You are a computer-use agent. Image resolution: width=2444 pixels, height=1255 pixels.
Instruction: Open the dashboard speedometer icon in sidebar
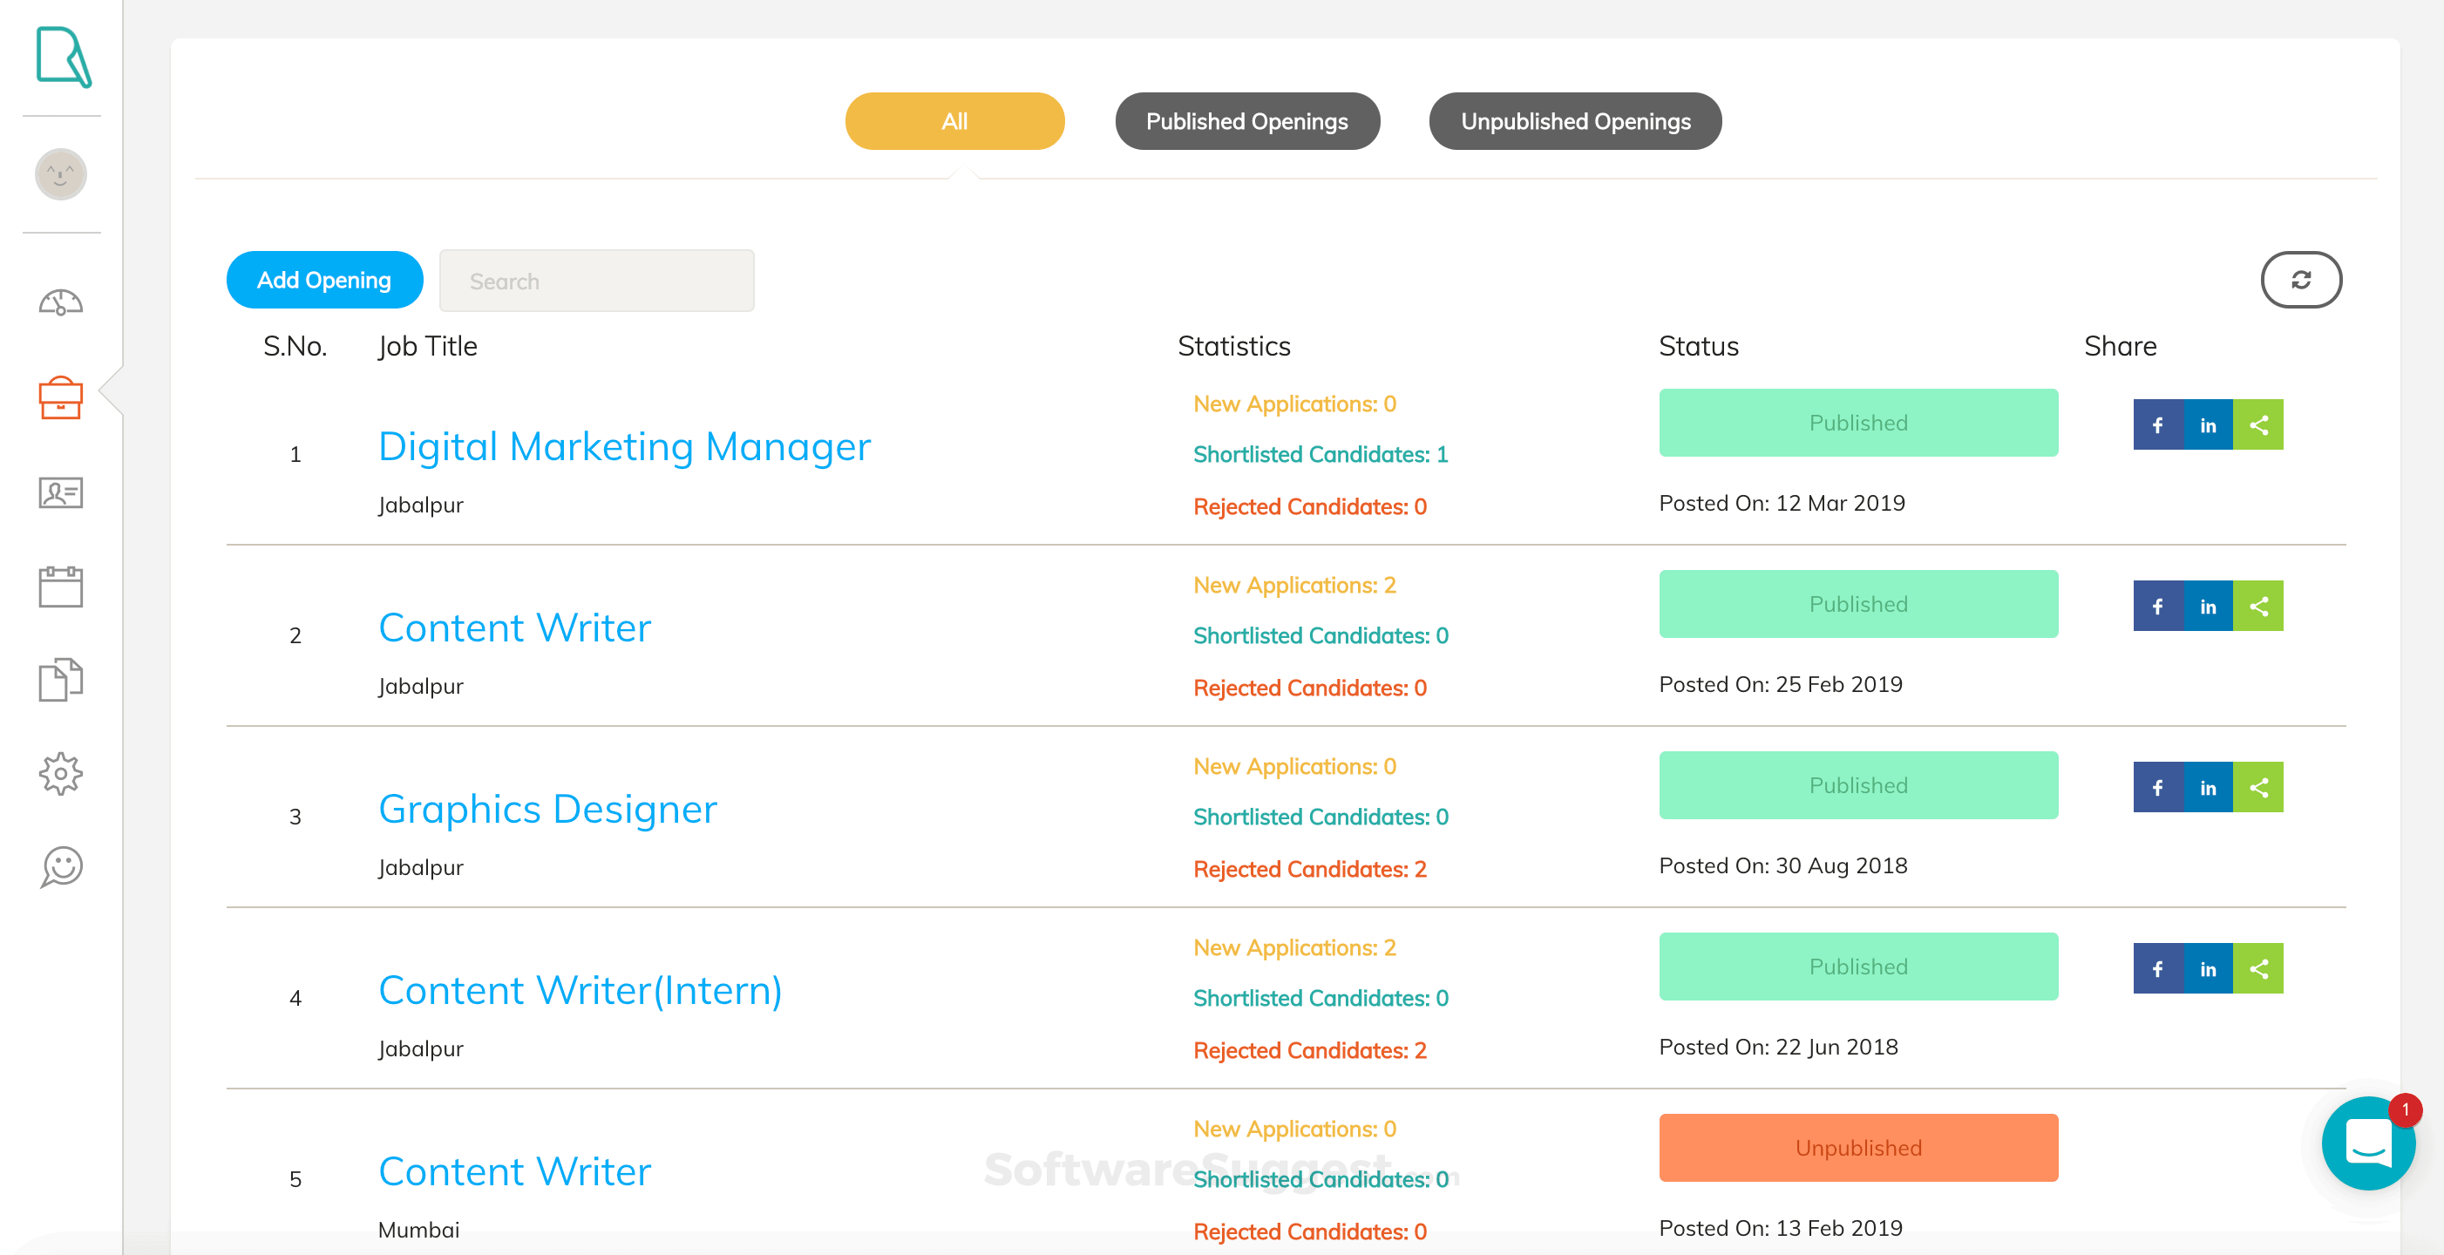[60, 303]
